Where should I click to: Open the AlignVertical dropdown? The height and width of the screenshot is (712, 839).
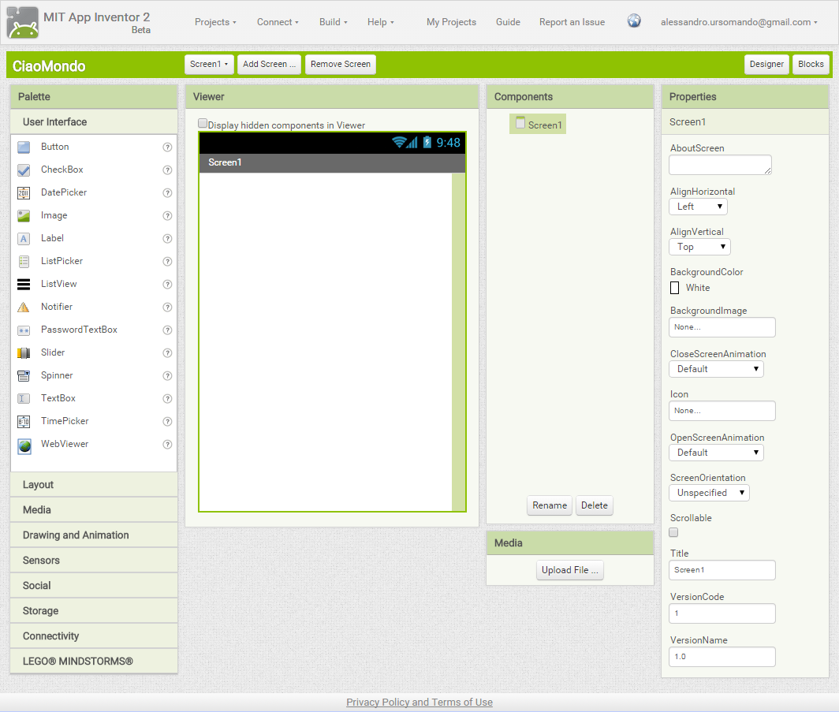700,247
